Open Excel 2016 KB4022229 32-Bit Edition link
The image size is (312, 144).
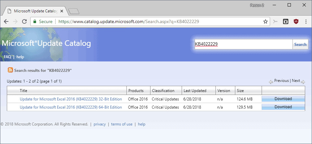[x=71, y=99]
